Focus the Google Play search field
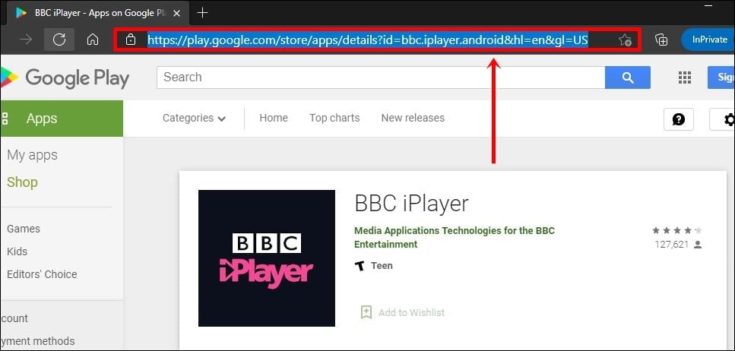 pos(381,77)
